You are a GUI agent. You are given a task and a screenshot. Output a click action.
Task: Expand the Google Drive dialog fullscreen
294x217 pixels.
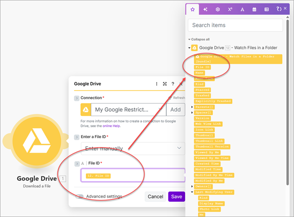pos(165,84)
